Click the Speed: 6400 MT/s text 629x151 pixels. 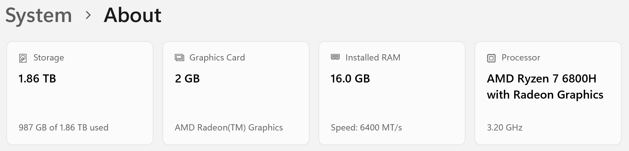(366, 128)
